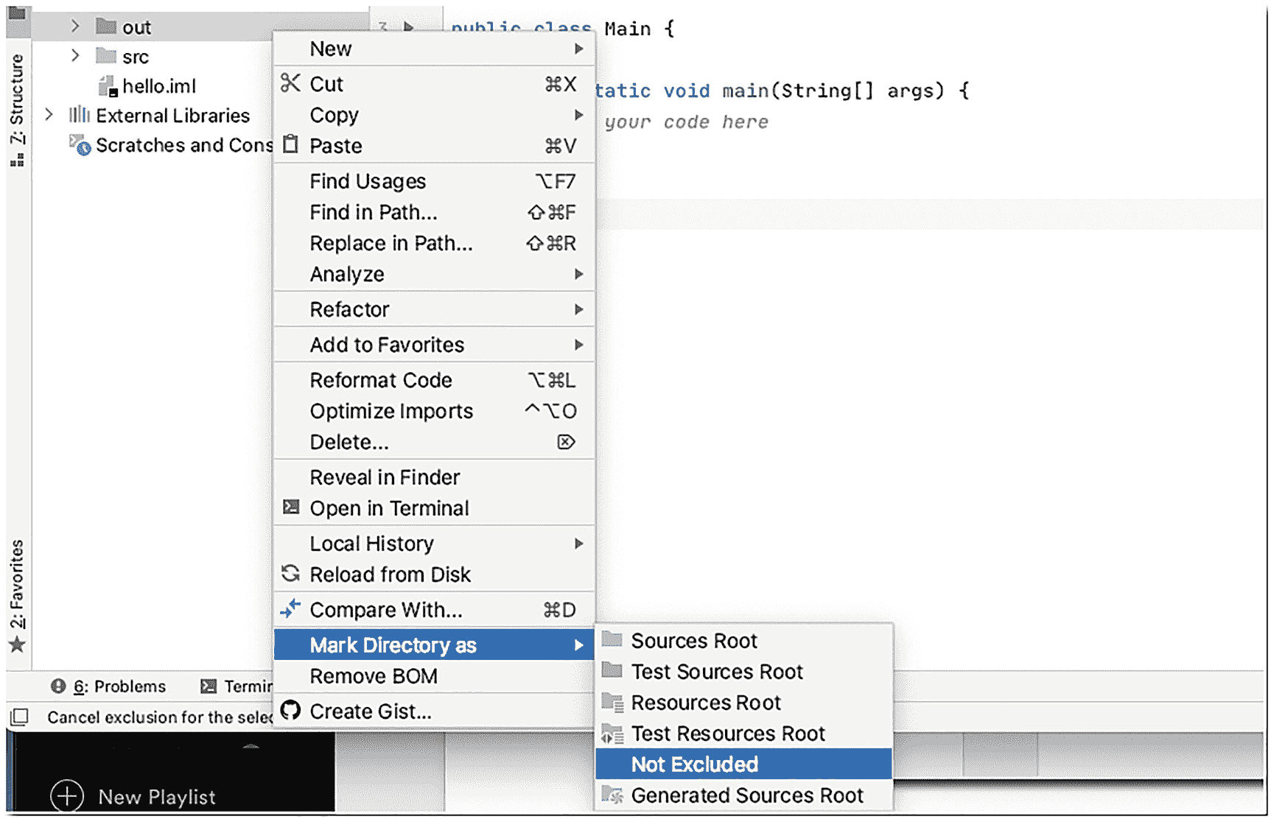Viewport: 1271px width, 819px height.
Task: Click the Favorites star icon
Action: (x=18, y=646)
